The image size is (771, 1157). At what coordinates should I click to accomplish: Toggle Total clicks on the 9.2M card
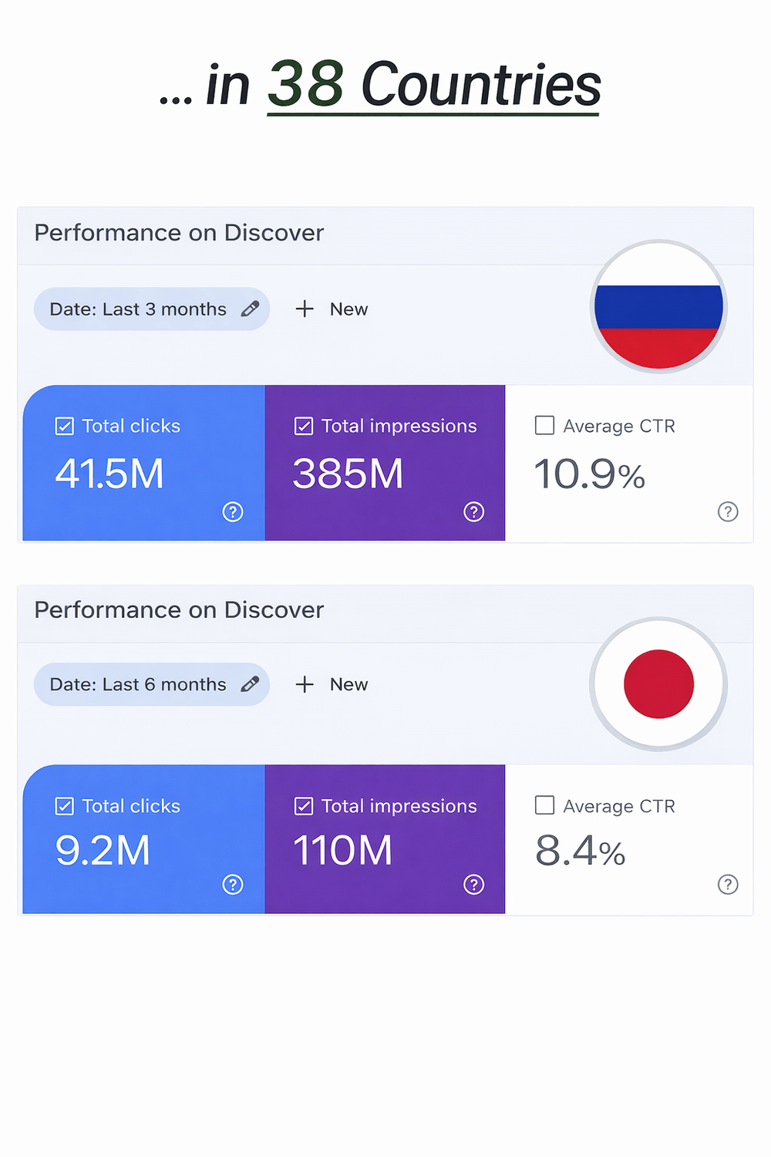pyautogui.click(x=65, y=807)
